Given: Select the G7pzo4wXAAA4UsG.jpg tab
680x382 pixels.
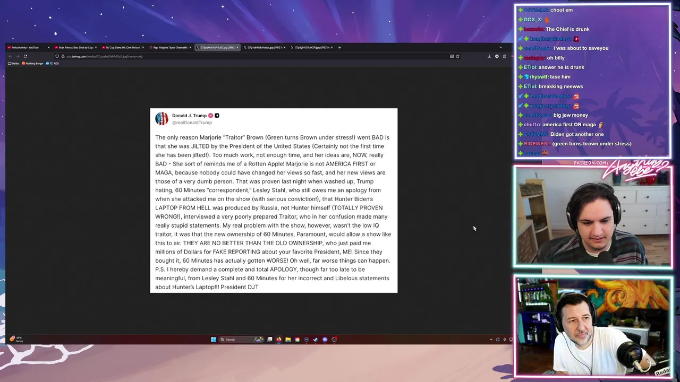Looking at the screenshot, I should (x=217, y=47).
